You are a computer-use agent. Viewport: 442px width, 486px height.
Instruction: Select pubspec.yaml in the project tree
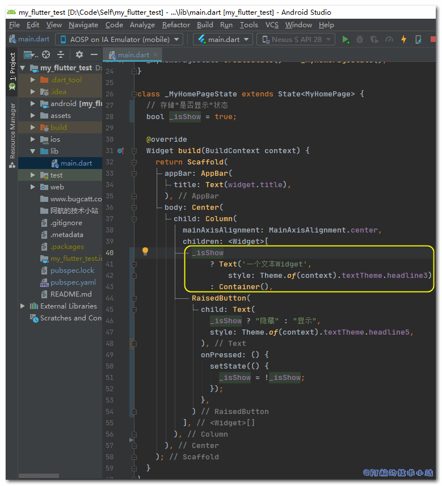73,282
